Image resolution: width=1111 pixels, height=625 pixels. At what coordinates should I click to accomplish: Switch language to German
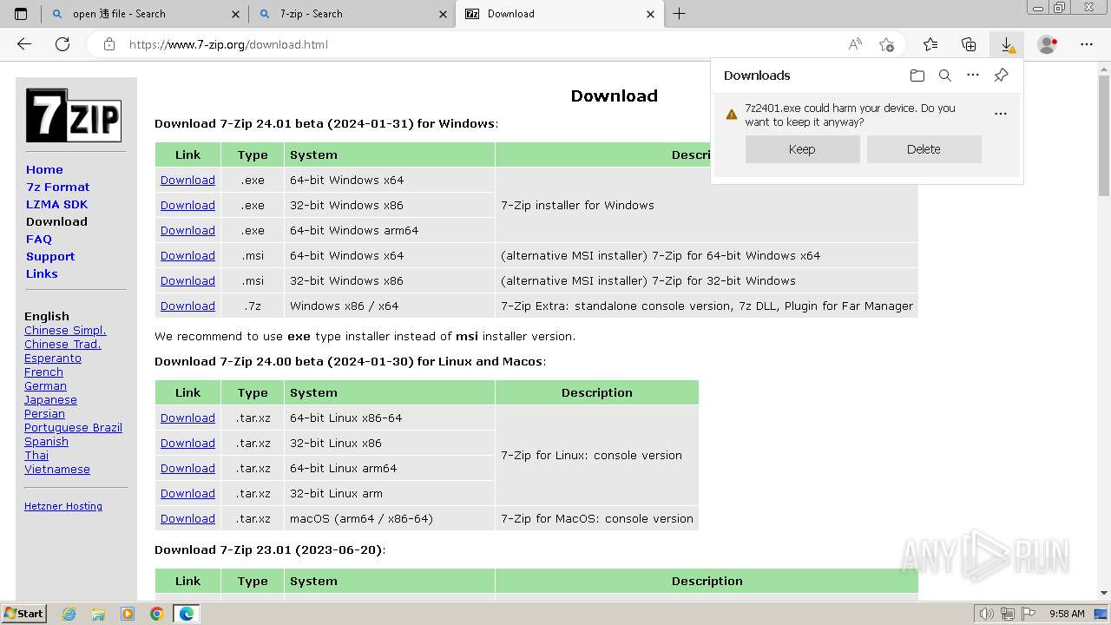[45, 385]
